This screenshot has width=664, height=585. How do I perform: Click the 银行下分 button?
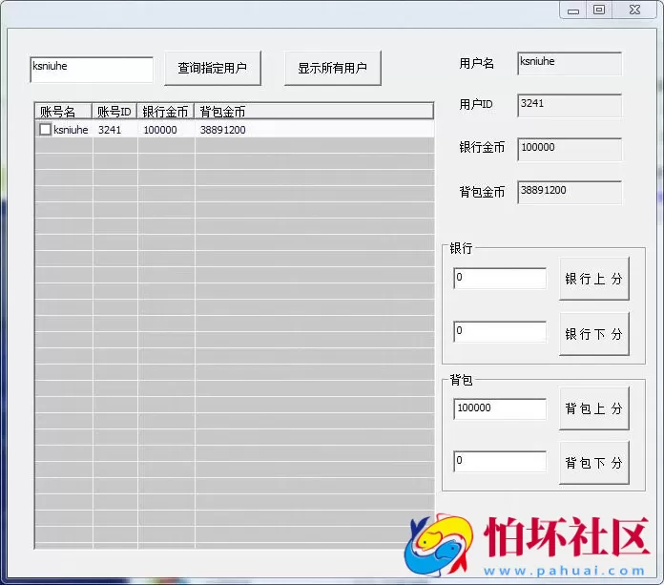pyautogui.click(x=593, y=334)
